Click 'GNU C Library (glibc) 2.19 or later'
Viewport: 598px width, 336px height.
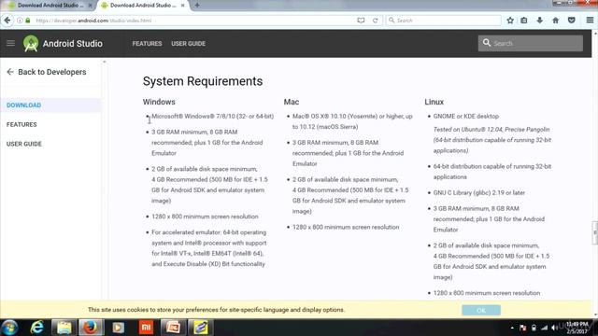479,193
